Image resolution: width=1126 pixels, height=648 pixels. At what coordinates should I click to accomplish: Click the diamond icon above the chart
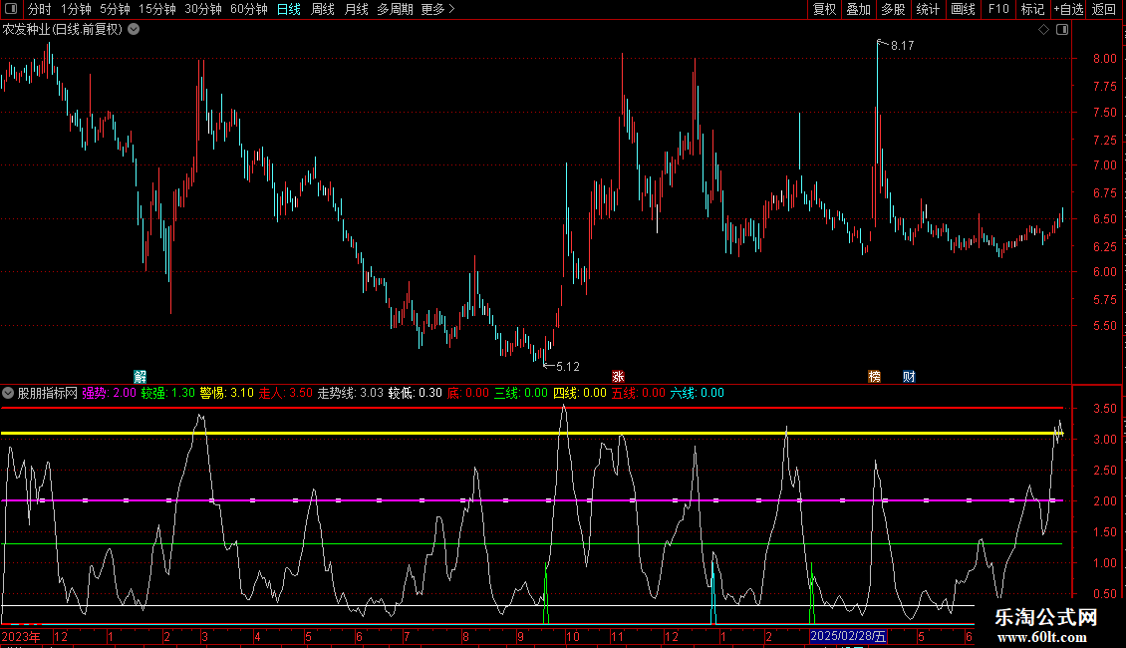[1043, 30]
